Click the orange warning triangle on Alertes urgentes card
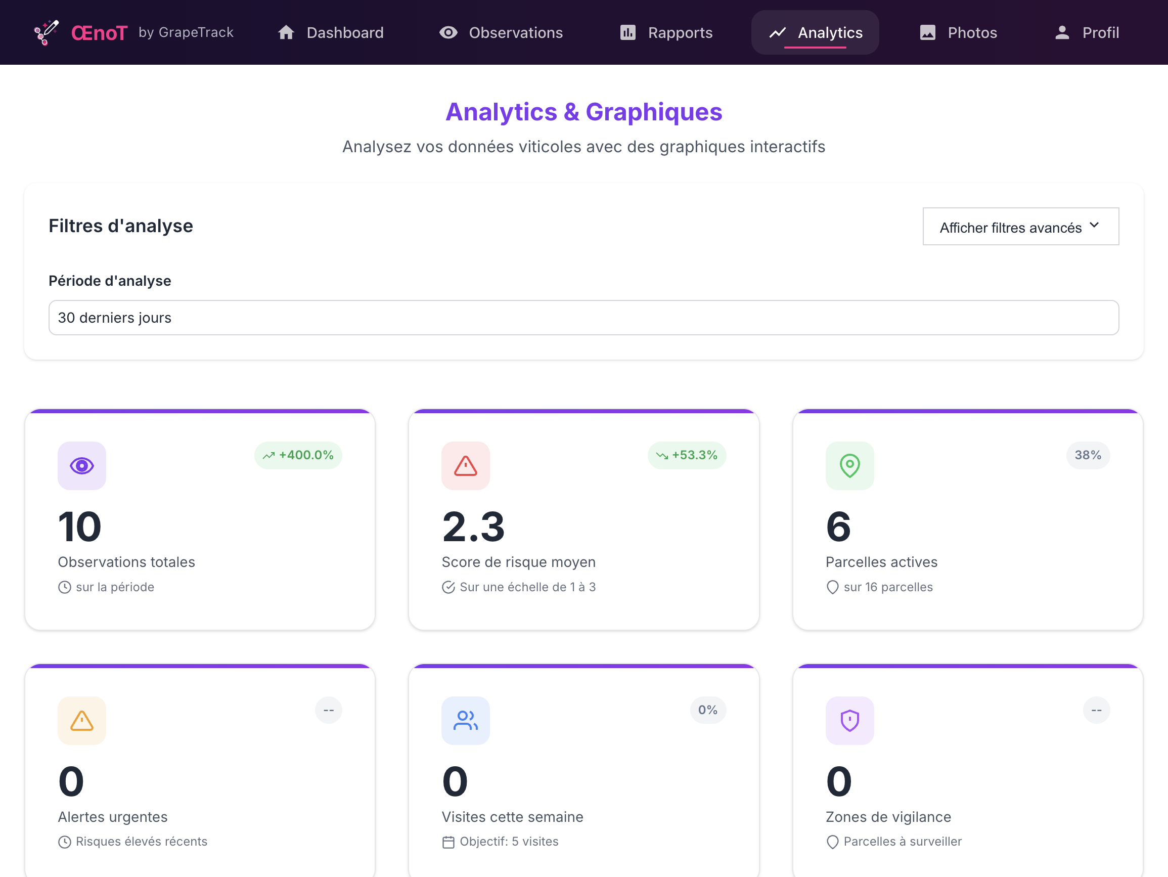This screenshot has height=877, width=1168. tap(82, 720)
